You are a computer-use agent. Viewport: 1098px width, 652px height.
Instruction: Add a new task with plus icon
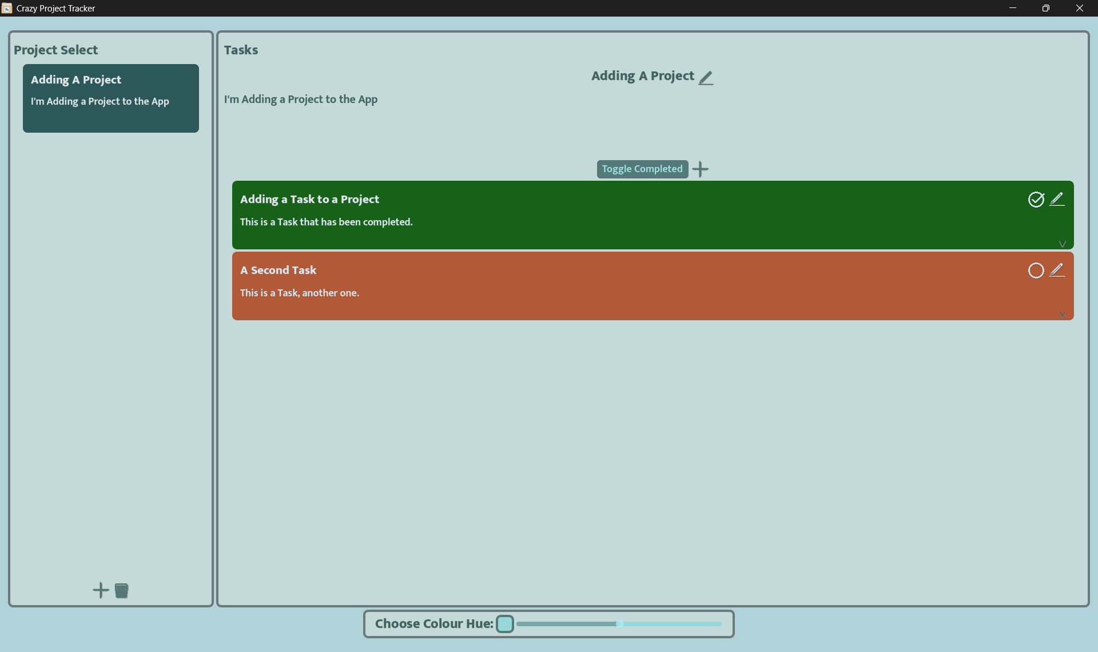pos(700,169)
